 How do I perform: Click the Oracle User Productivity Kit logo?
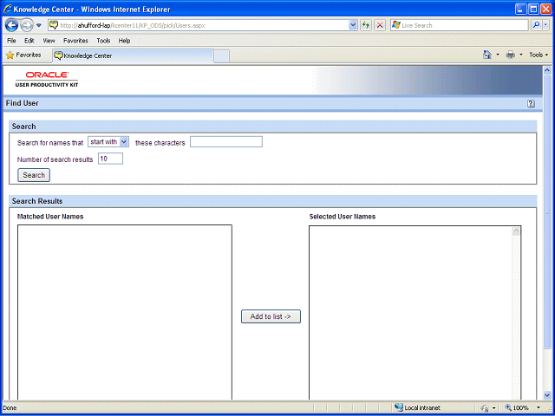[47, 79]
